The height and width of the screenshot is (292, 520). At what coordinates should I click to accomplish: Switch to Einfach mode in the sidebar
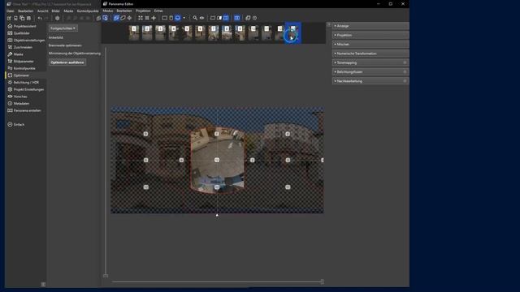click(x=16, y=124)
